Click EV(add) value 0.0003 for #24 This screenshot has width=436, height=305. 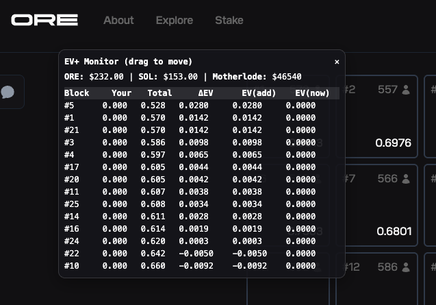coord(247,241)
